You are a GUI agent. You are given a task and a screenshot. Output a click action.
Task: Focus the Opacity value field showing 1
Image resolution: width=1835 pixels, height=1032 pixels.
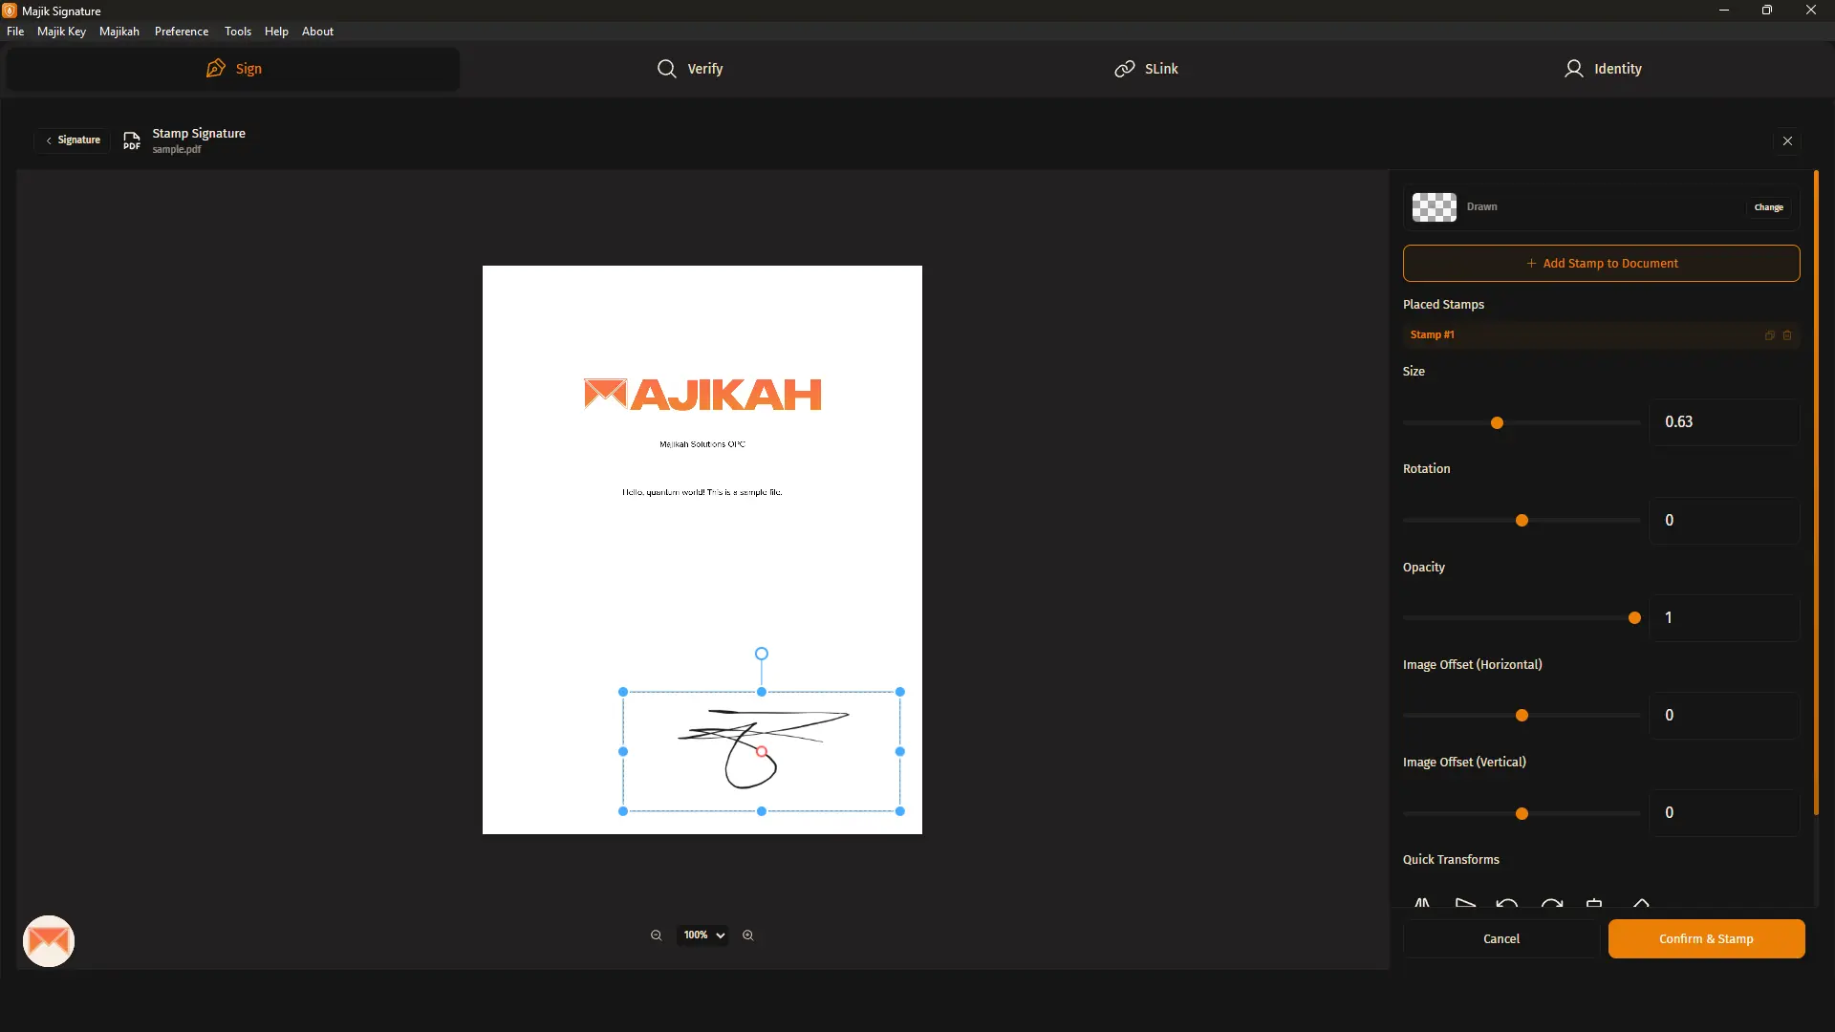click(1724, 618)
